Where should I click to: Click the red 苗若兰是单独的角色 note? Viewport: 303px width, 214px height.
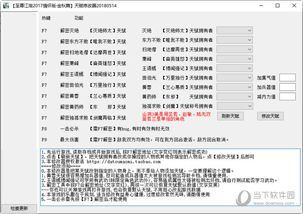[163, 119]
